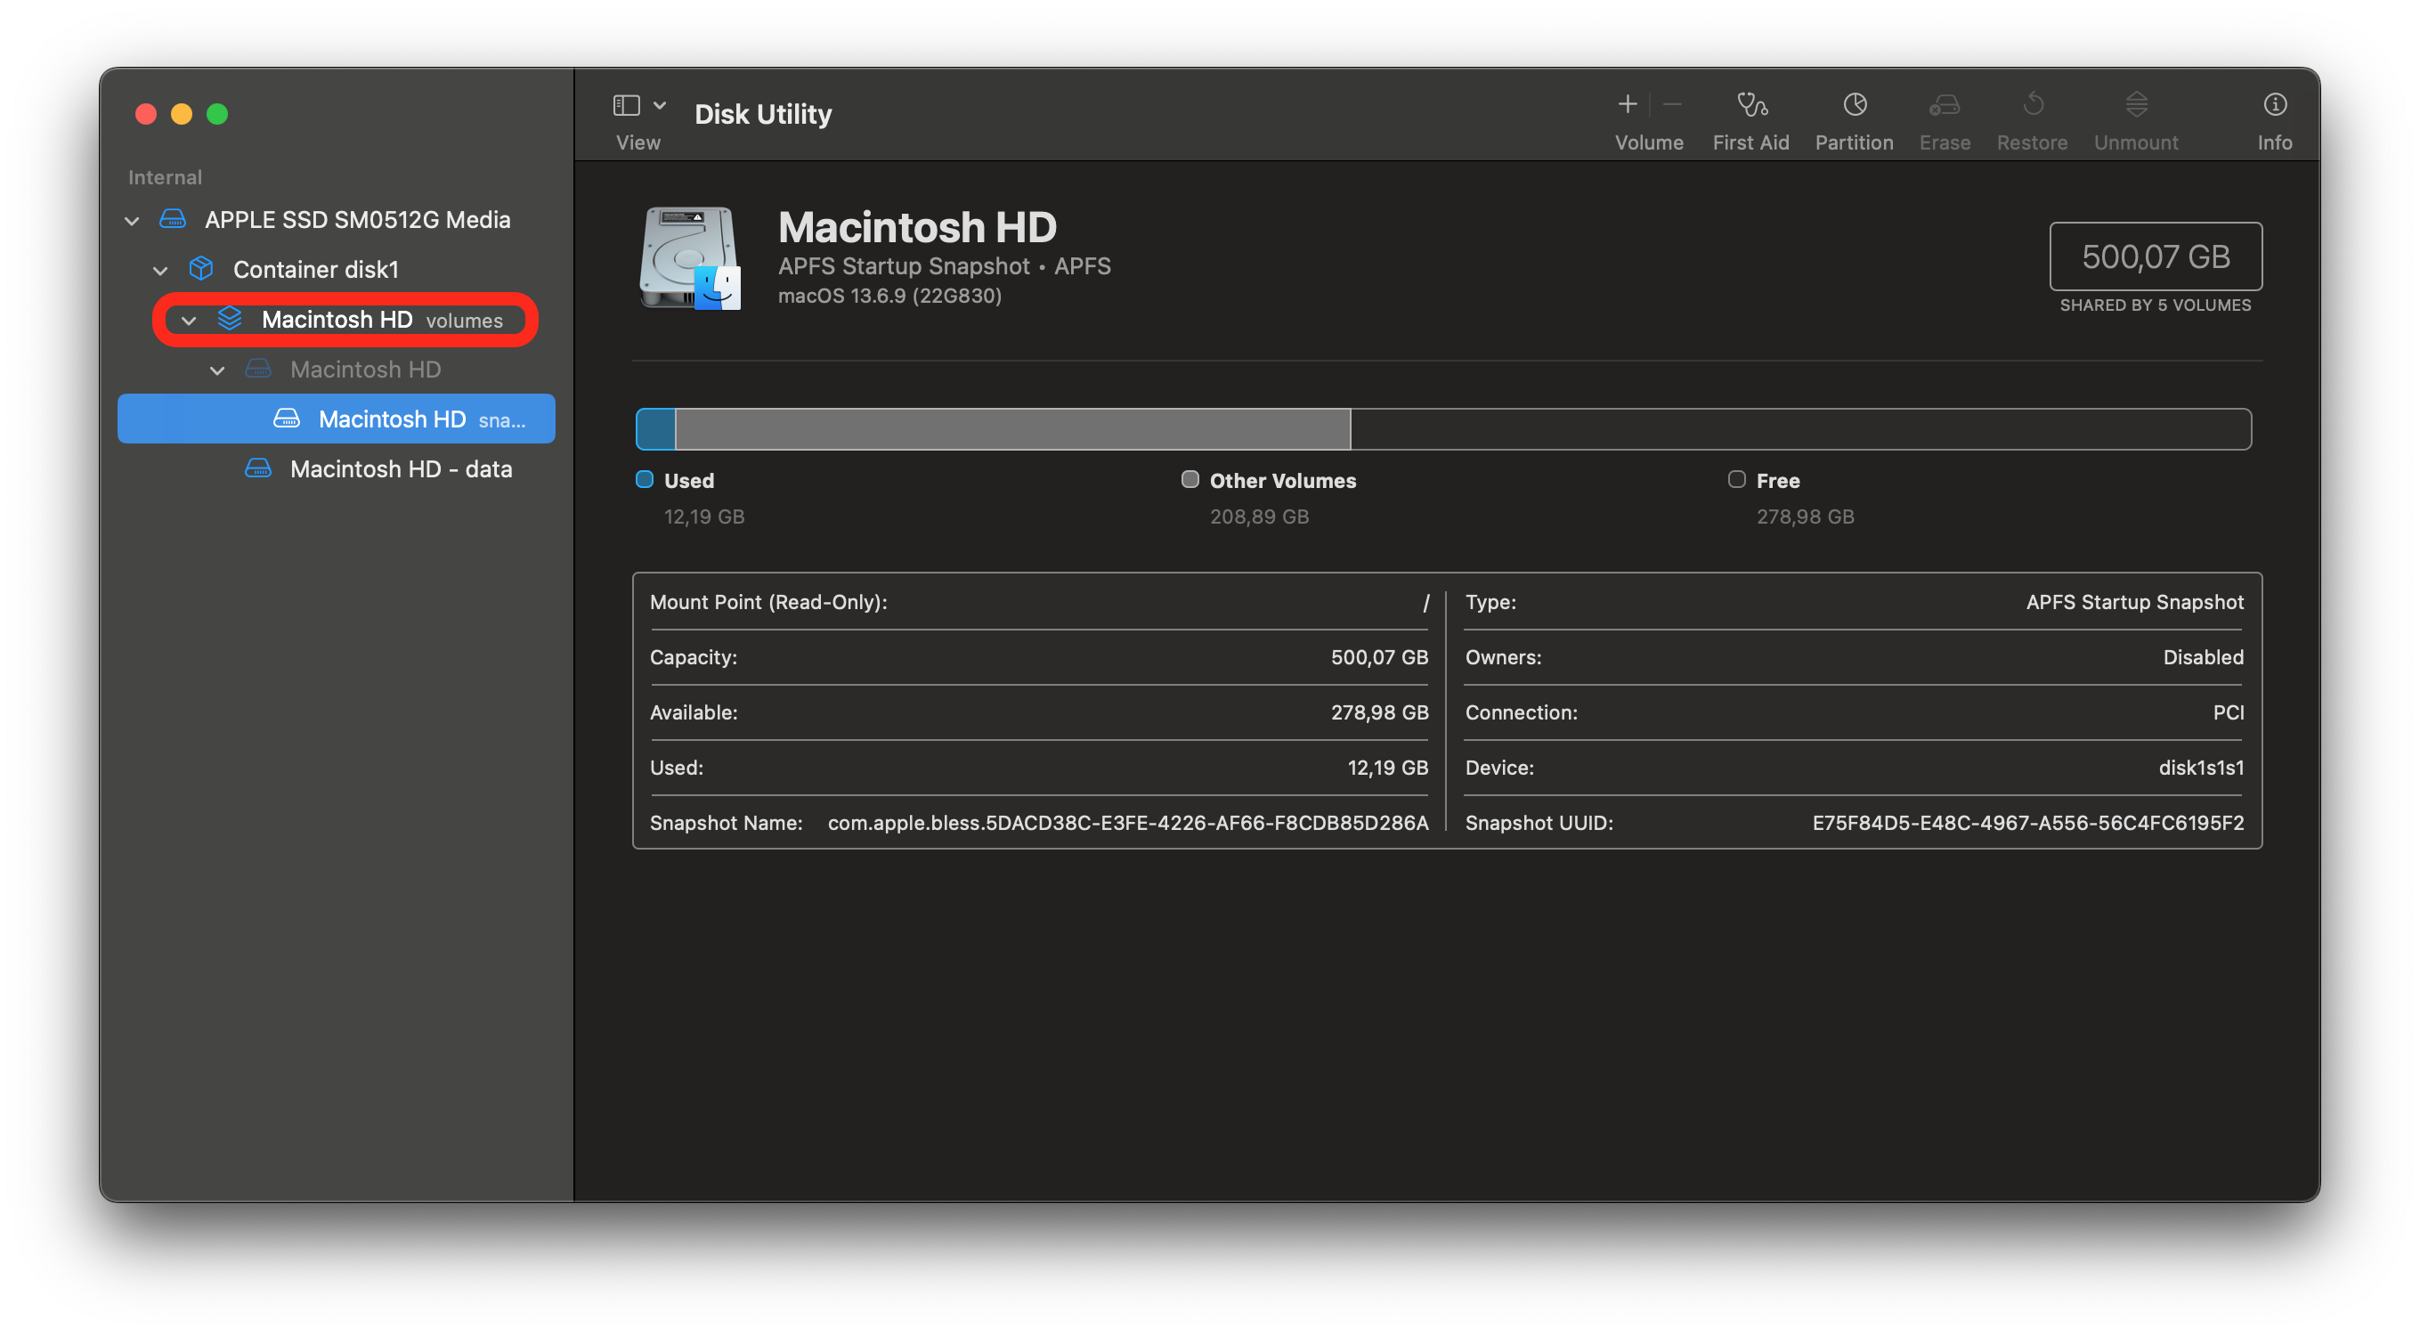Select Macintosh HD - data volume
The height and width of the screenshot is (1334, 2420).
pyautogui.click(x=400, y=468)
